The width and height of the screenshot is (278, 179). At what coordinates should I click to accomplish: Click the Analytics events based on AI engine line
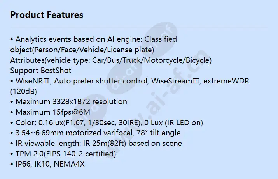coord(94,39)
